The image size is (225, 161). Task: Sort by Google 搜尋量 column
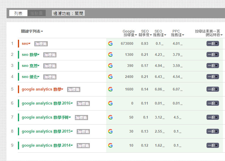pyautogui.click(x=130, y=33)
